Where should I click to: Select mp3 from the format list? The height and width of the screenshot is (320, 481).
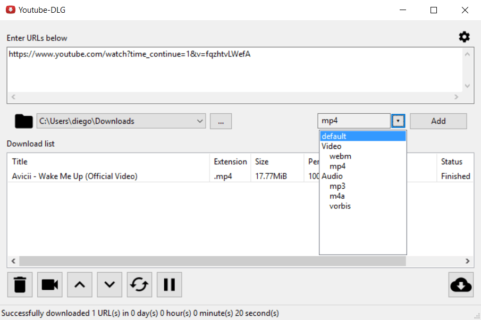click(337, 186)
